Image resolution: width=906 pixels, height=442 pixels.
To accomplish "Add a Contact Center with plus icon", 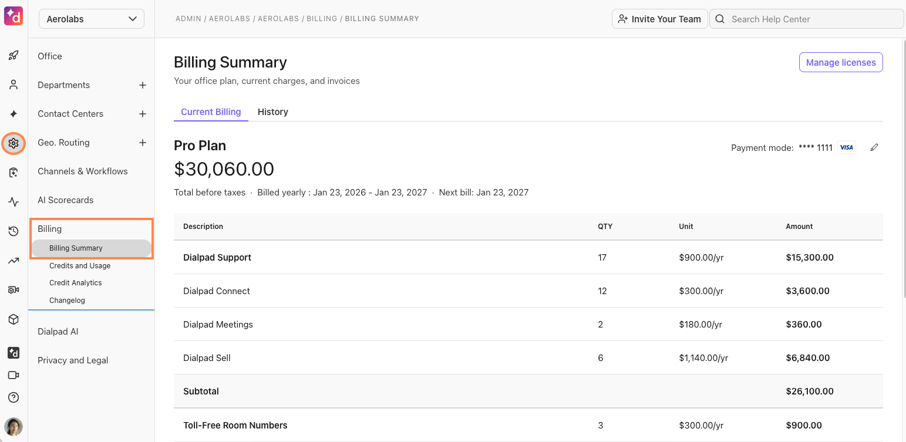I will (142, 114).
